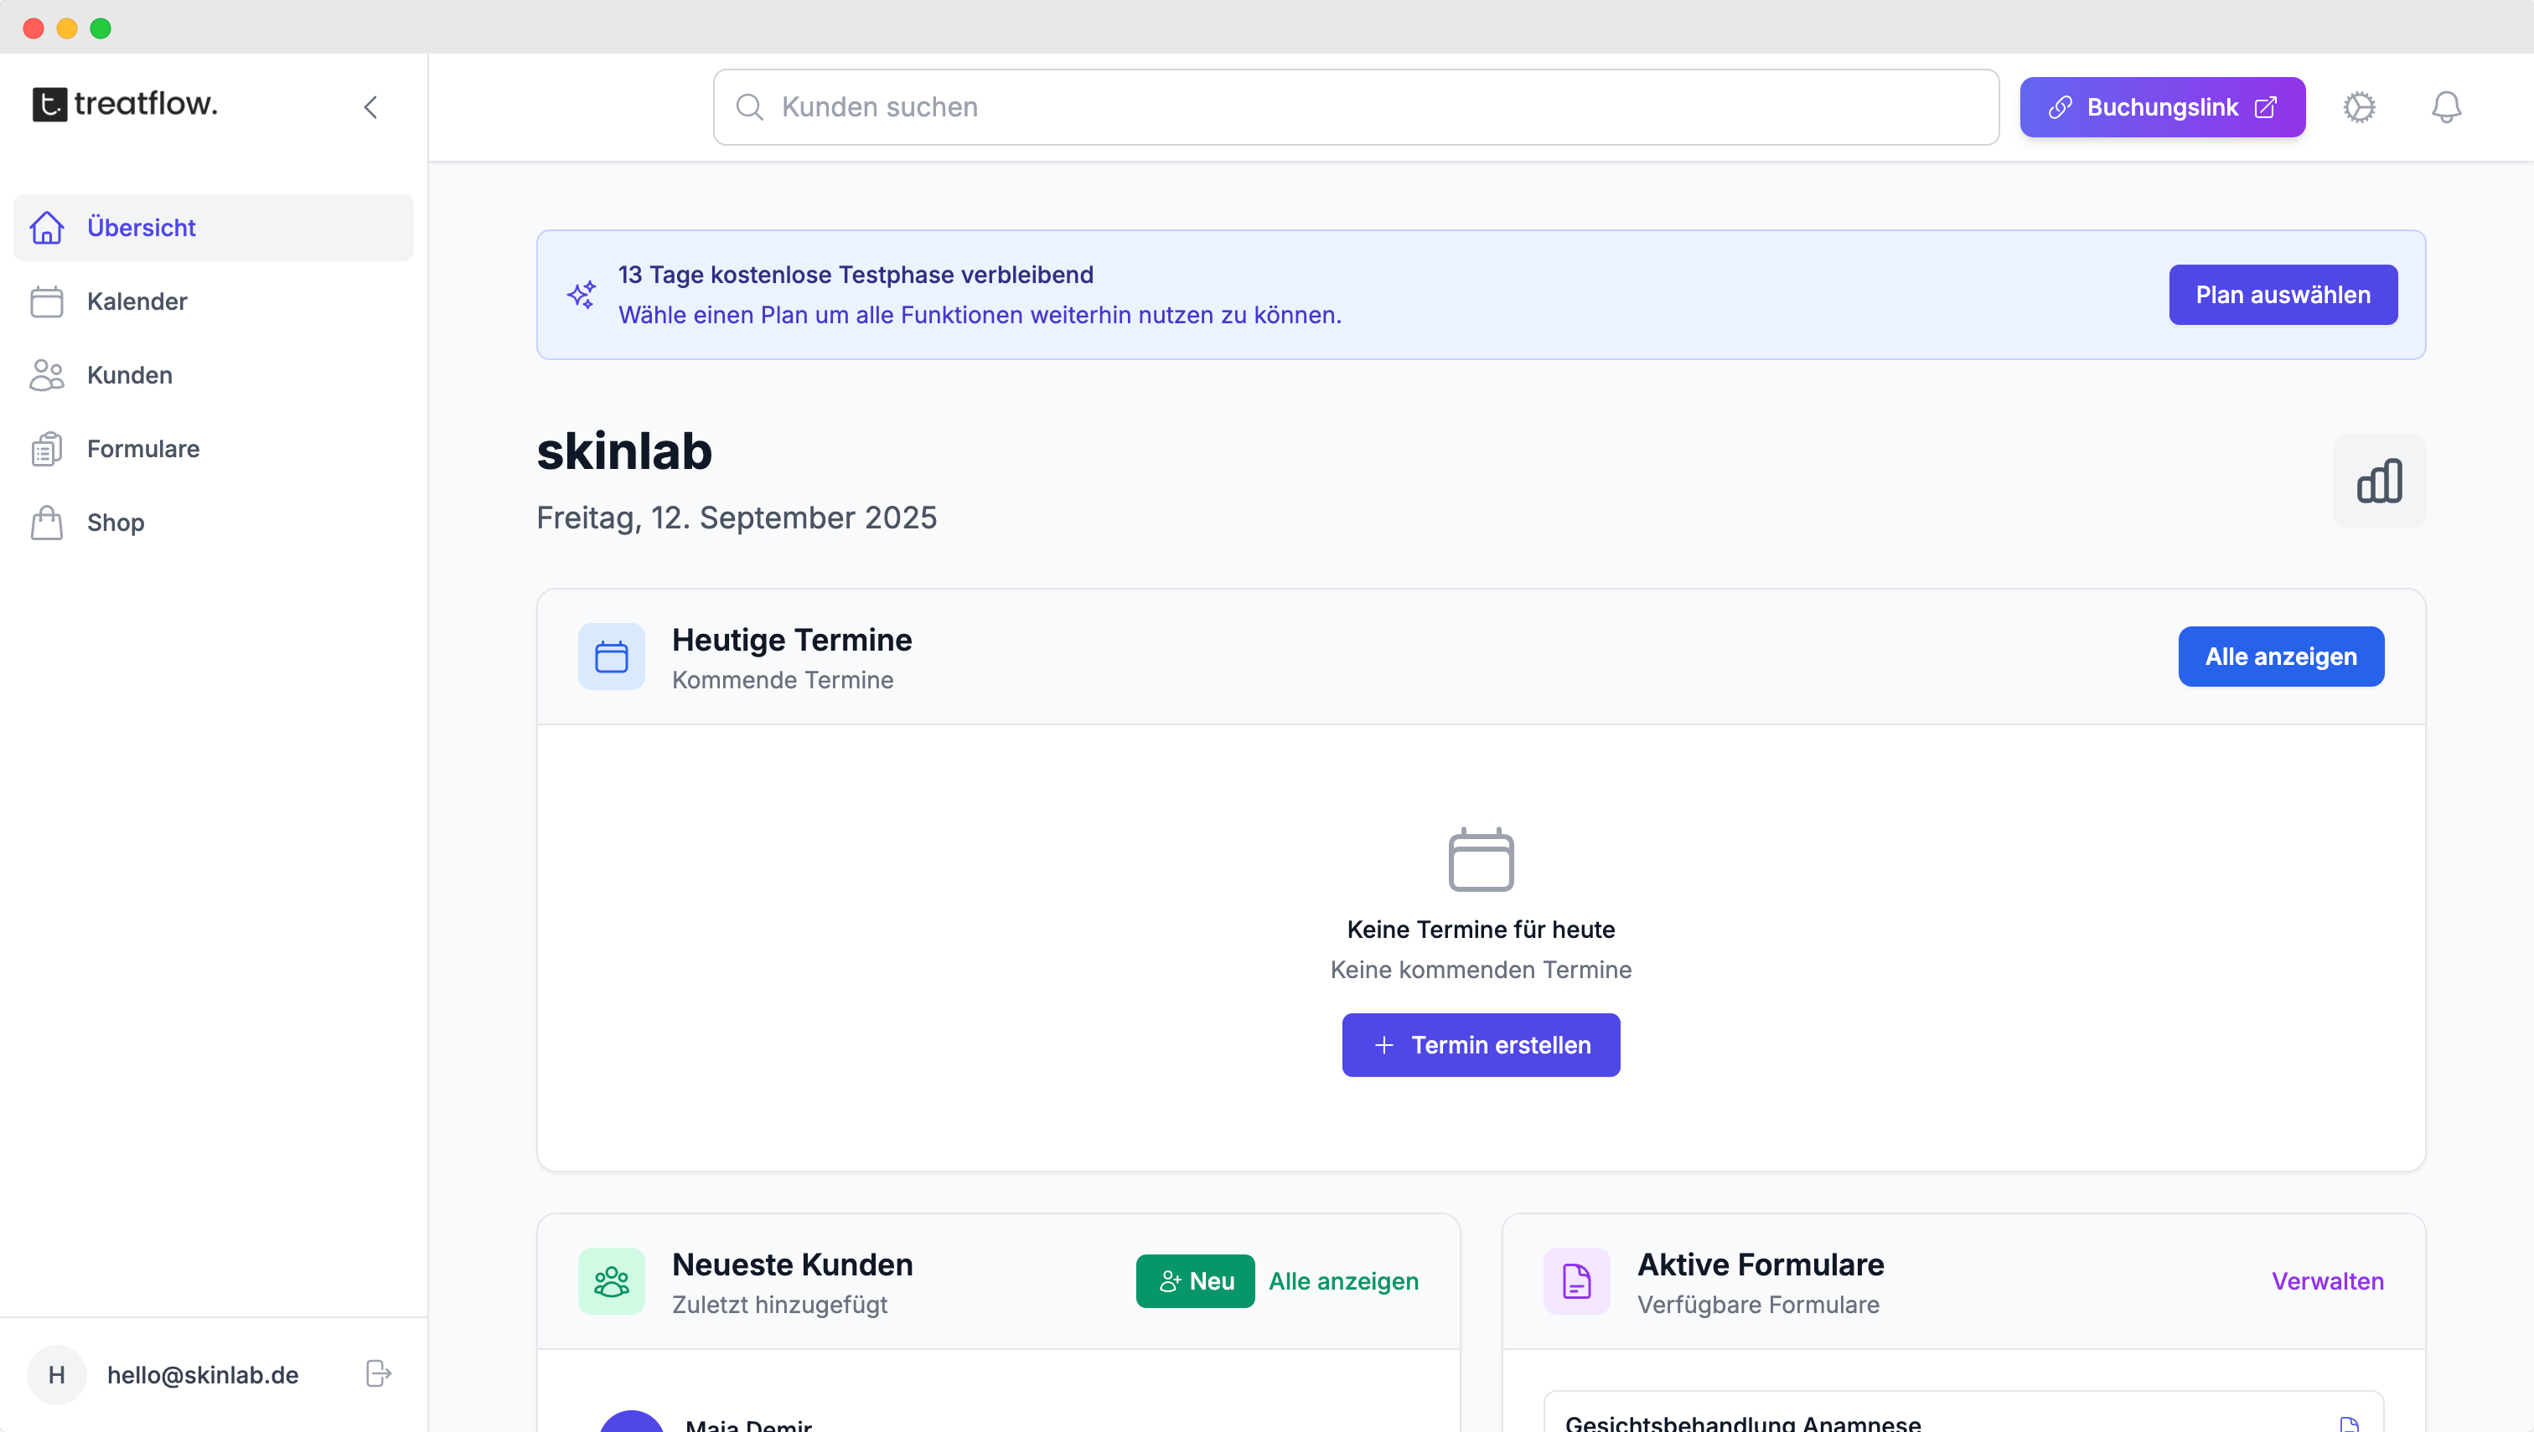2534x1432 pixels.
Task: Click the Formulare clipboard icon
Action: pyautogui.click(x=45, y=449)
